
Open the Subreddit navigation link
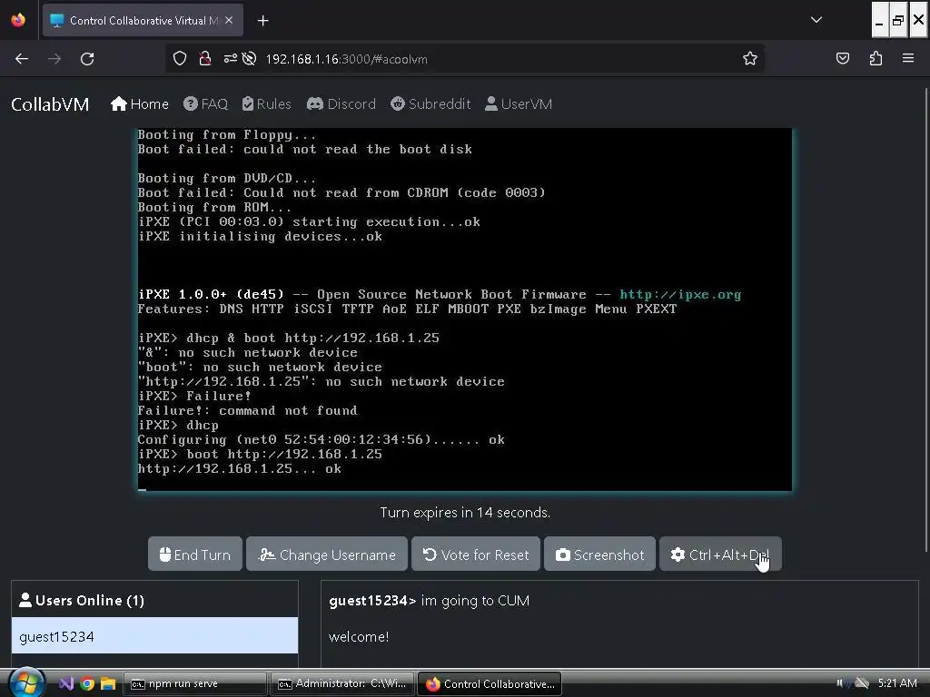point(430,104)
